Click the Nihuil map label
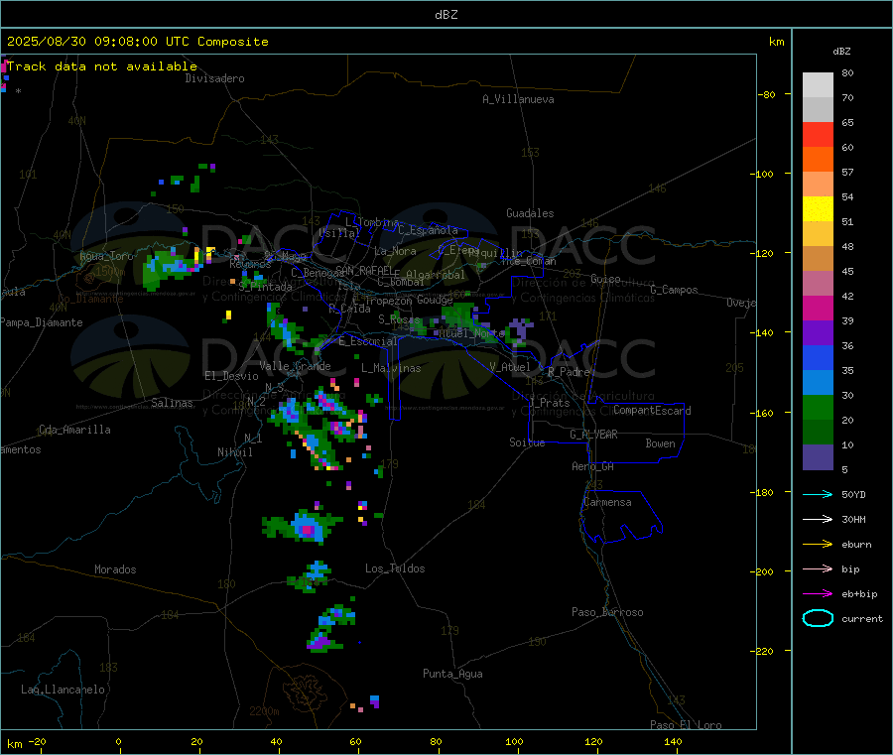 [x=234, y=452]
